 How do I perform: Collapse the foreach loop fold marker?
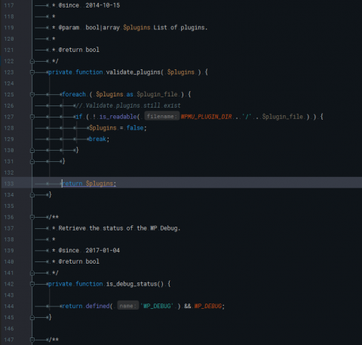pos(32,95)
